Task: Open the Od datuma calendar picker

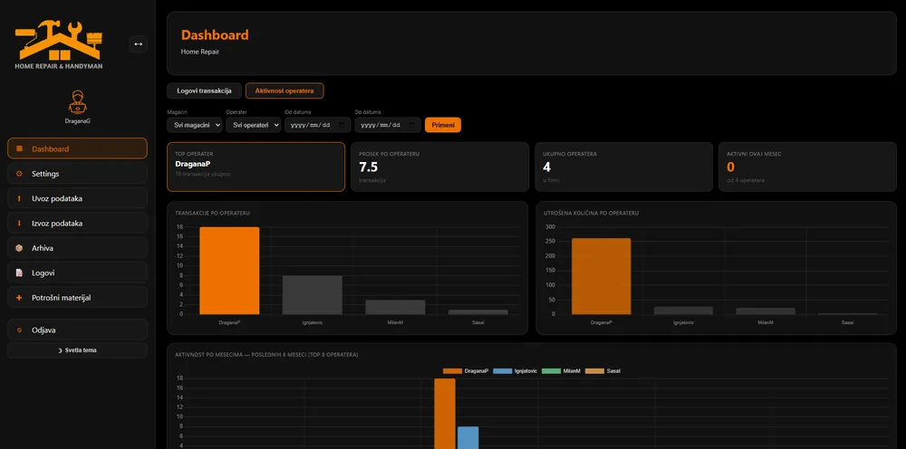Action: point(342,125)
